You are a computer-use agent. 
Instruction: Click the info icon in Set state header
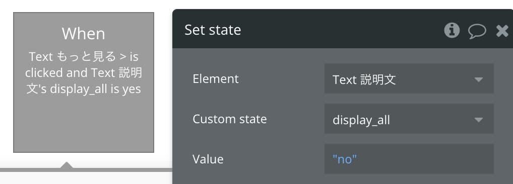[452, 31]
